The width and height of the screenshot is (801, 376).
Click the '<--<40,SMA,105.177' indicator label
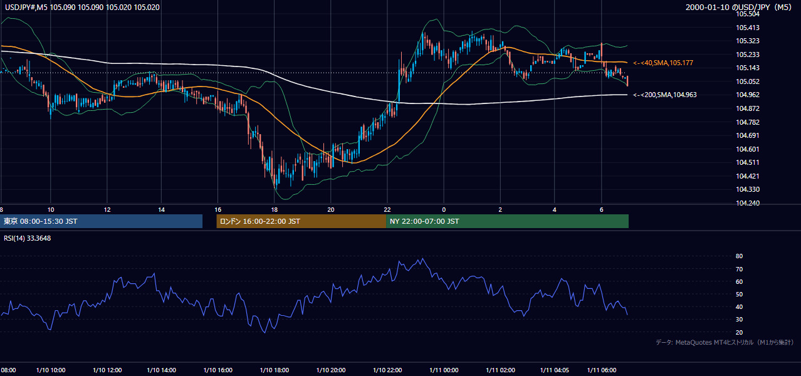point(664,63)
